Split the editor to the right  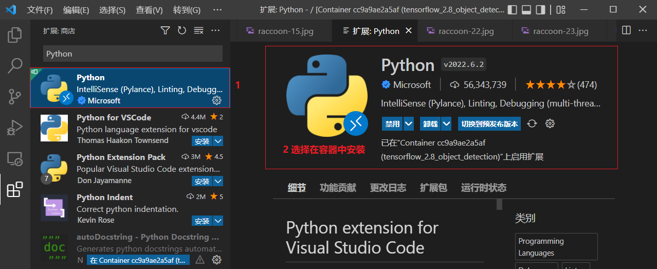[x=626, y=30]
